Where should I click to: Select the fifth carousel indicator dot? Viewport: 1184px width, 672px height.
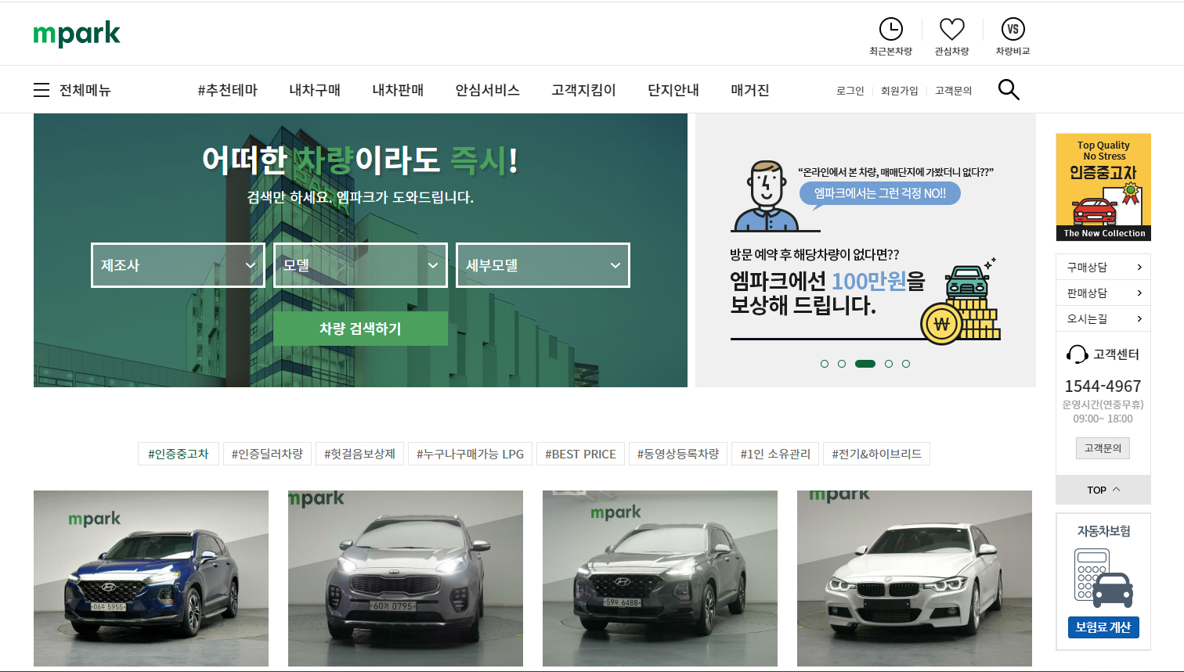[906, 364]
